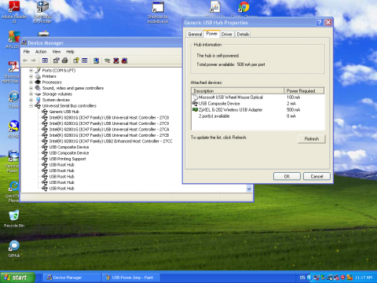Expand the Storage volumes node
This screenshot has height=283, width=377.
(31, 94)
